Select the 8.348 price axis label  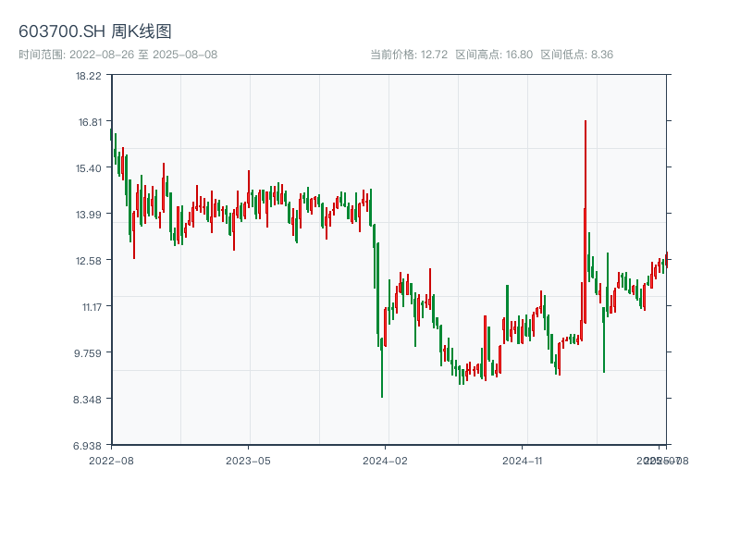point(89,400)
